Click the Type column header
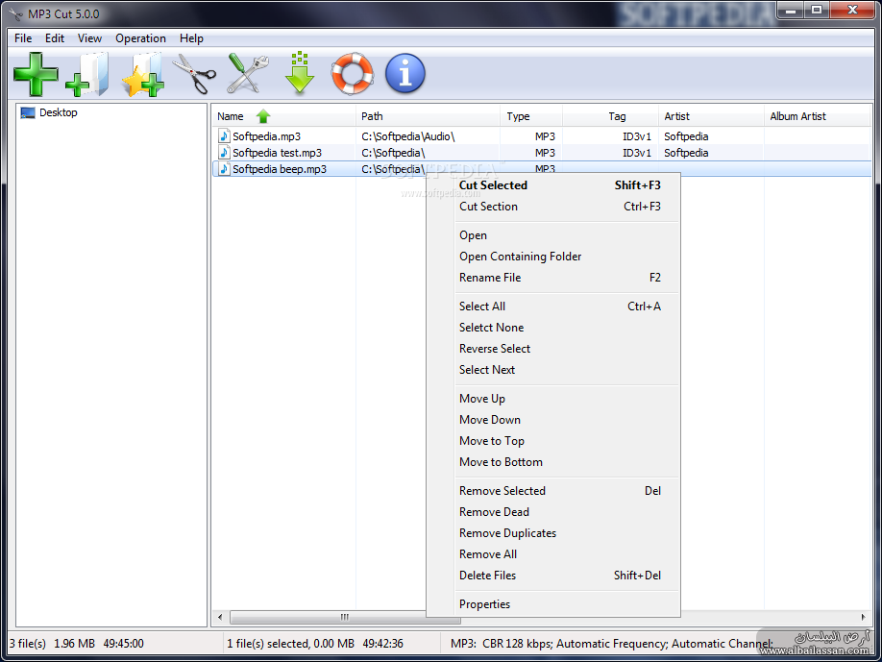Screen dimensions: 882x662 [518, 116]
